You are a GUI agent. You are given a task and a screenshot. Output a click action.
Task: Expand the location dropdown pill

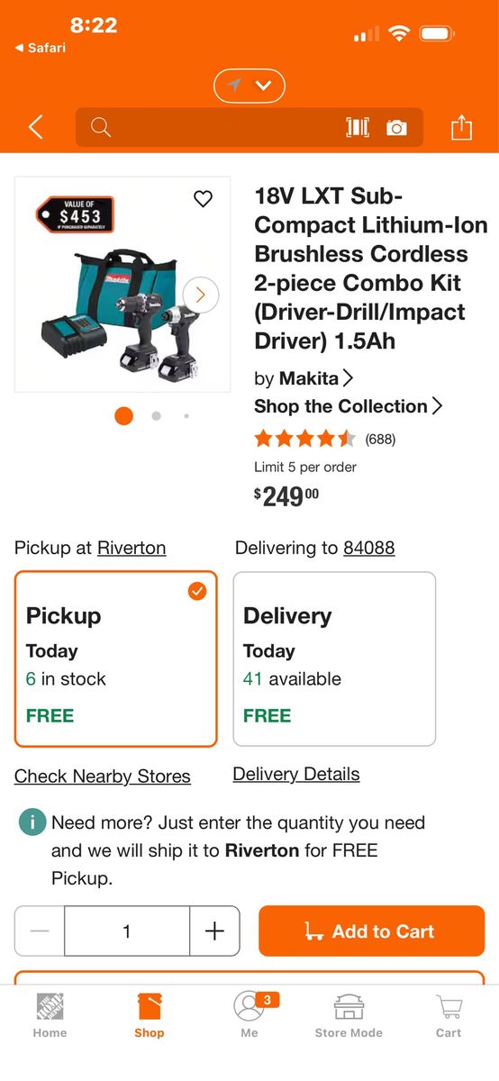point(249,86)
